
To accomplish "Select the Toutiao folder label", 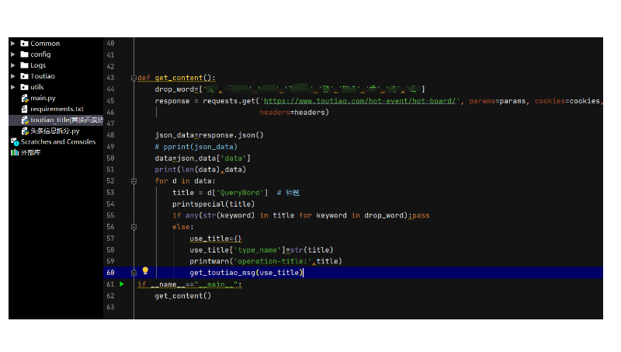I will pyautogui.click(x=43, y=76).
